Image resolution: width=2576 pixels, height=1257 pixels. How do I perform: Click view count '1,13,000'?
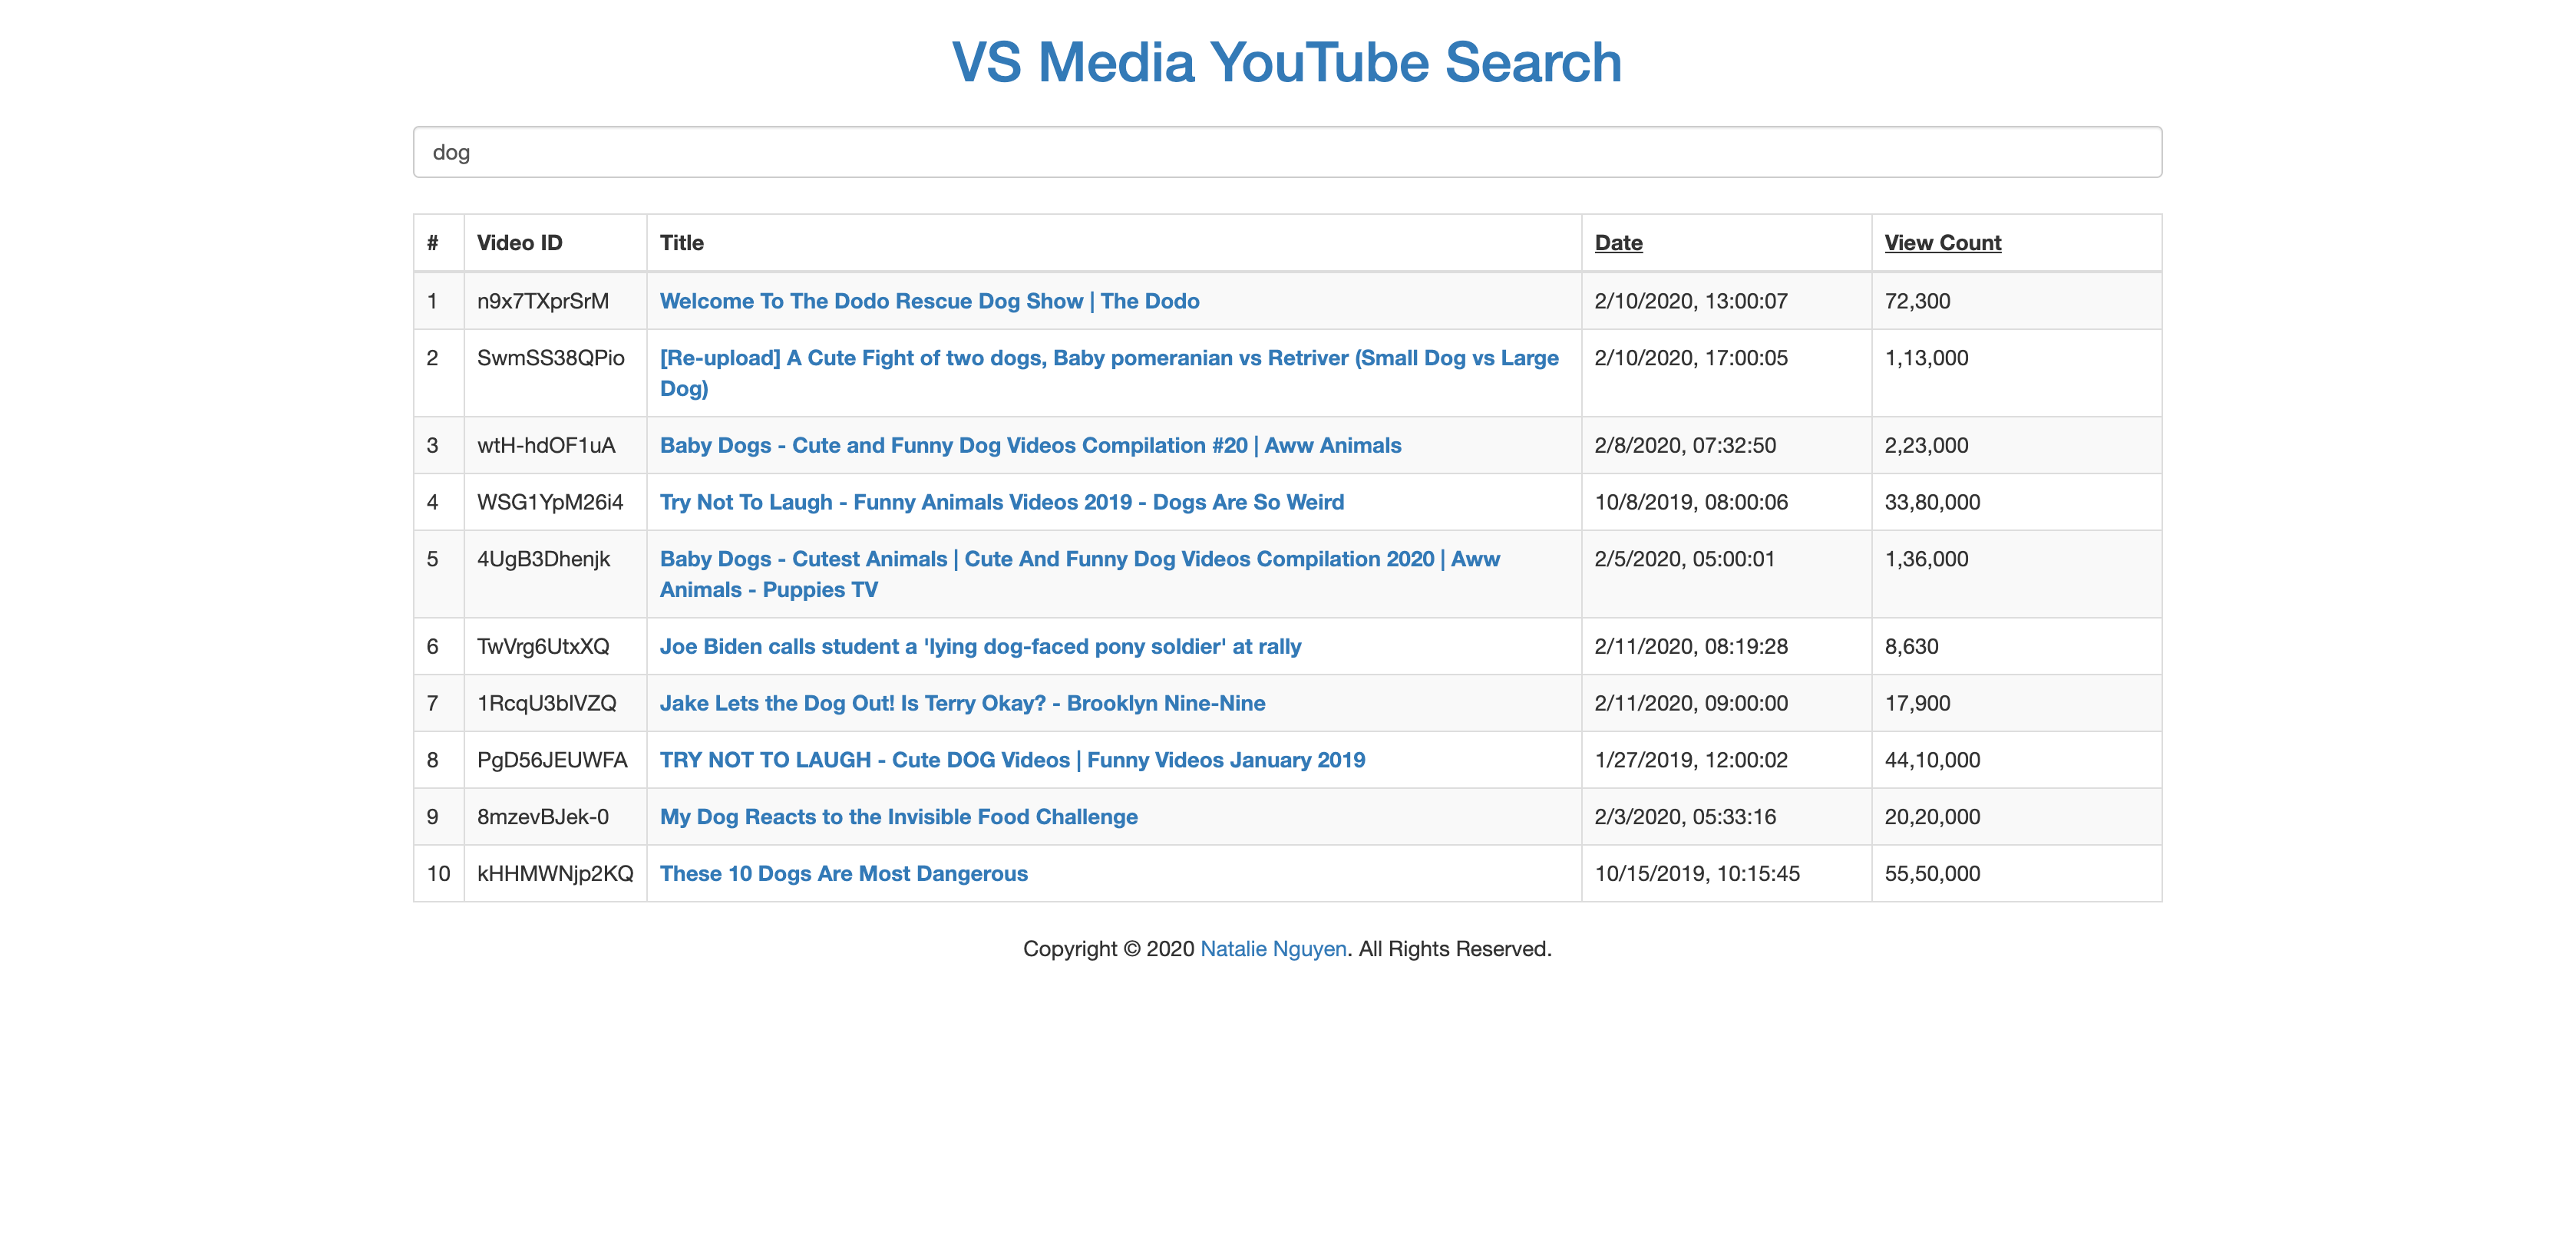(1926, 358)
